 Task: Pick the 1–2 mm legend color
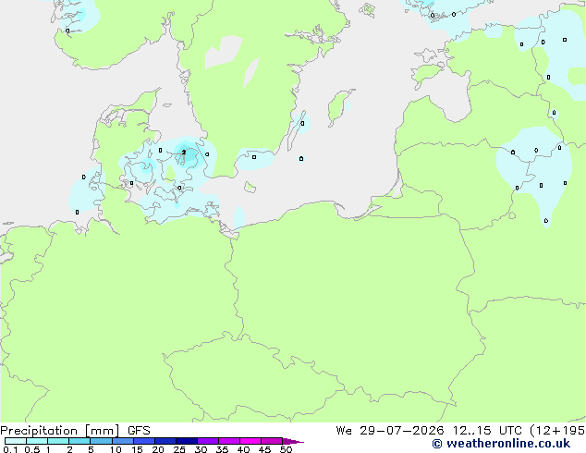click(58, 441)
